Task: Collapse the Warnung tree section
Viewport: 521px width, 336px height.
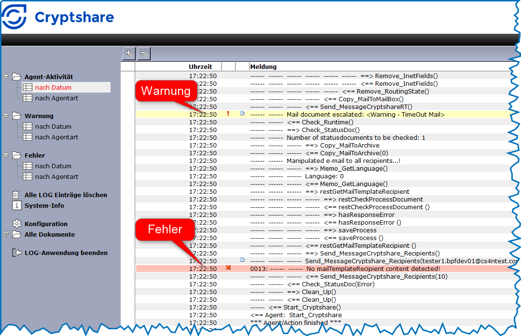Action: (x=6, y=116)
